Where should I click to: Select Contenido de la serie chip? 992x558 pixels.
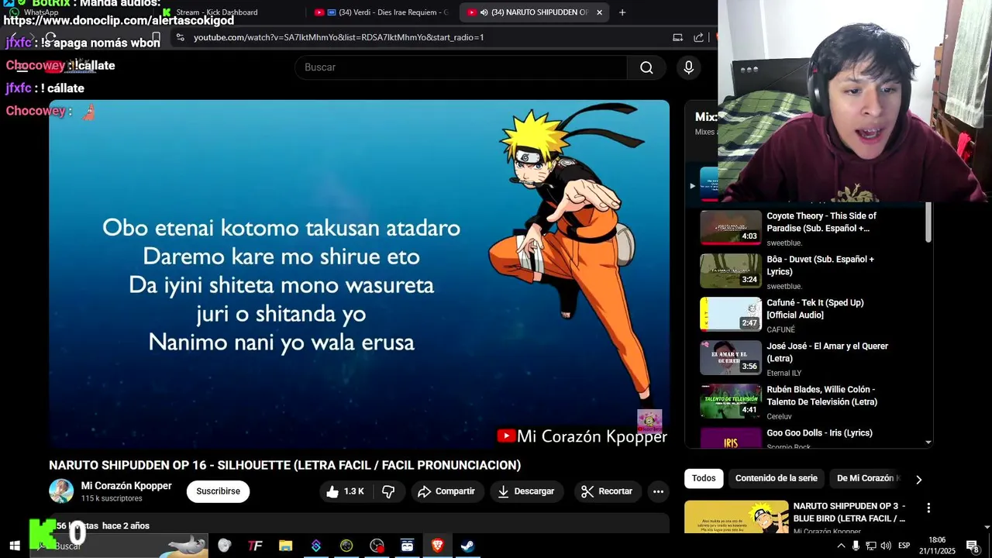(x=777, y=478)
